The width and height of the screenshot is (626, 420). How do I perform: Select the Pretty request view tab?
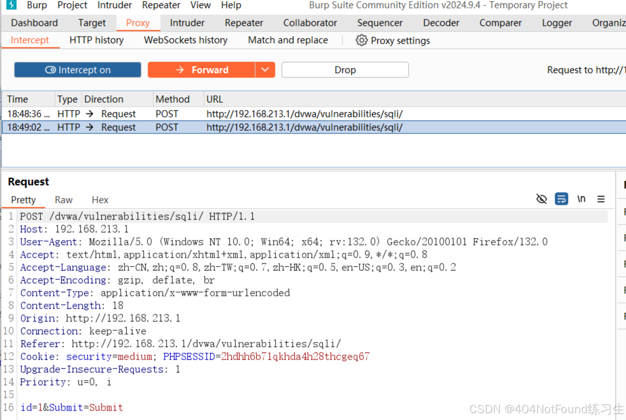point(23,200)
